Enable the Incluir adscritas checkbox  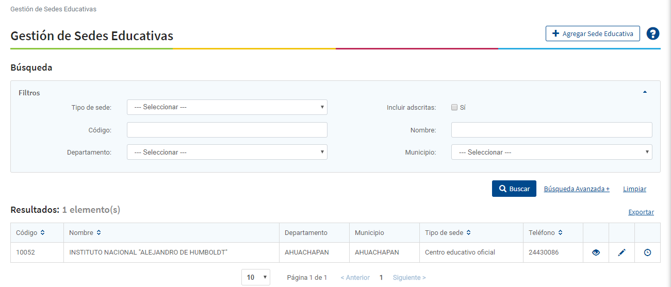[x=454, y=108]
